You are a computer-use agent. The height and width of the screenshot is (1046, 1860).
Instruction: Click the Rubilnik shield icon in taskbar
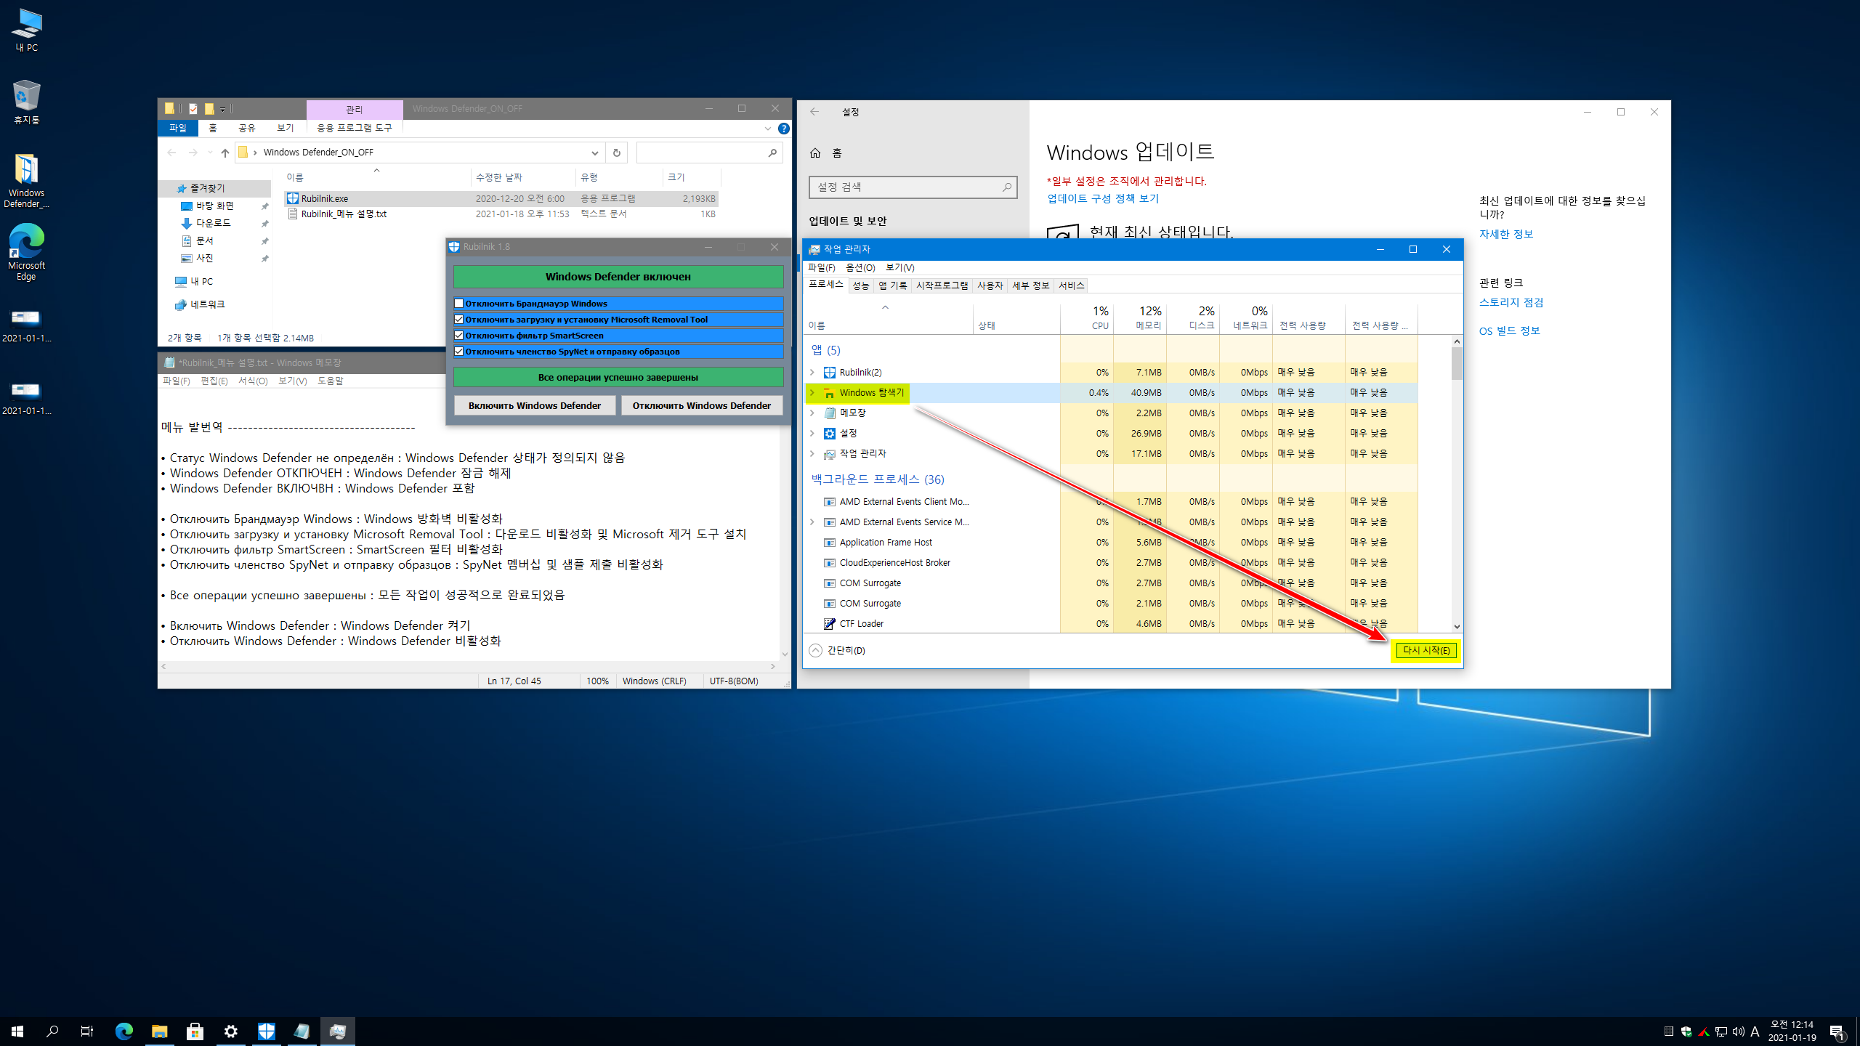(x=267, y=1031)
